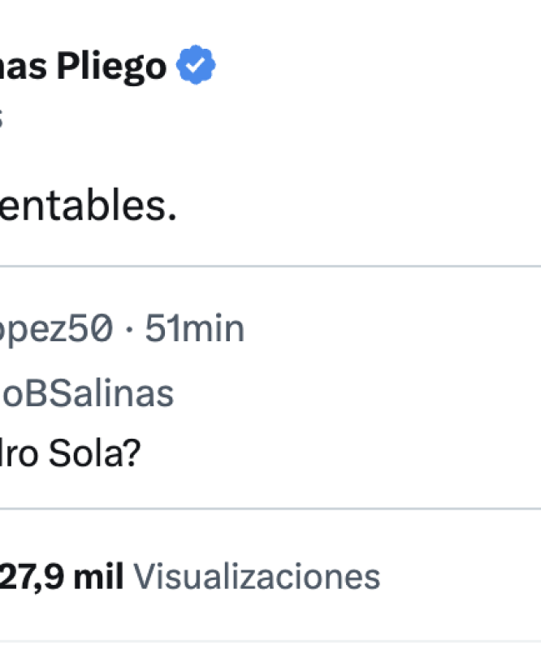541x650 pixels.
Task: Click empty space right of the verified badge
Action: pyautogui.click(x=373, y=66)
